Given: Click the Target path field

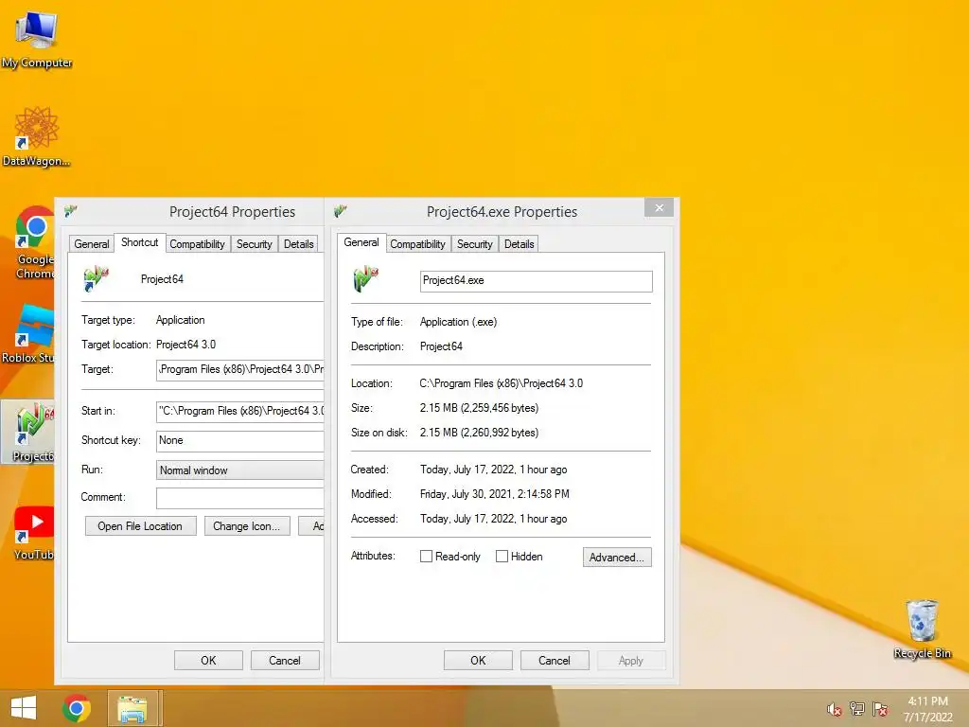Looking at the screenshot, I should 240,370.
